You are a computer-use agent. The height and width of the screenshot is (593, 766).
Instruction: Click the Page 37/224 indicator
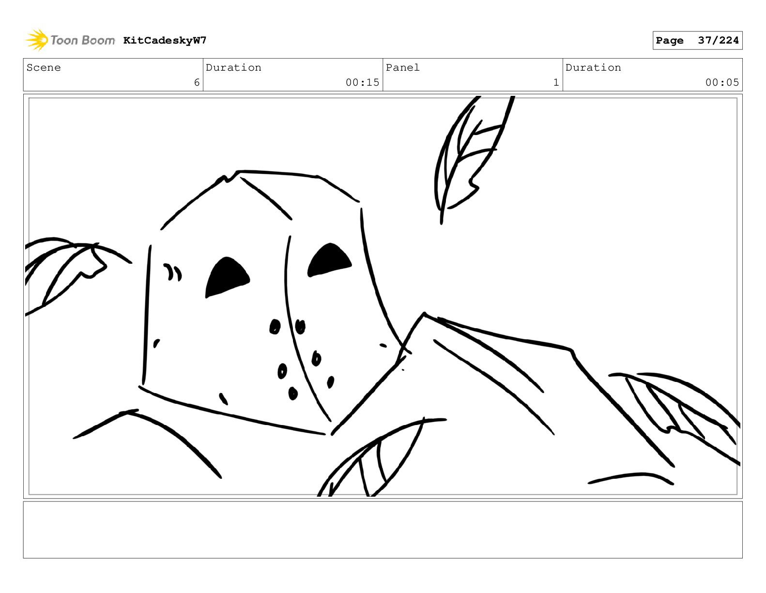697,40
